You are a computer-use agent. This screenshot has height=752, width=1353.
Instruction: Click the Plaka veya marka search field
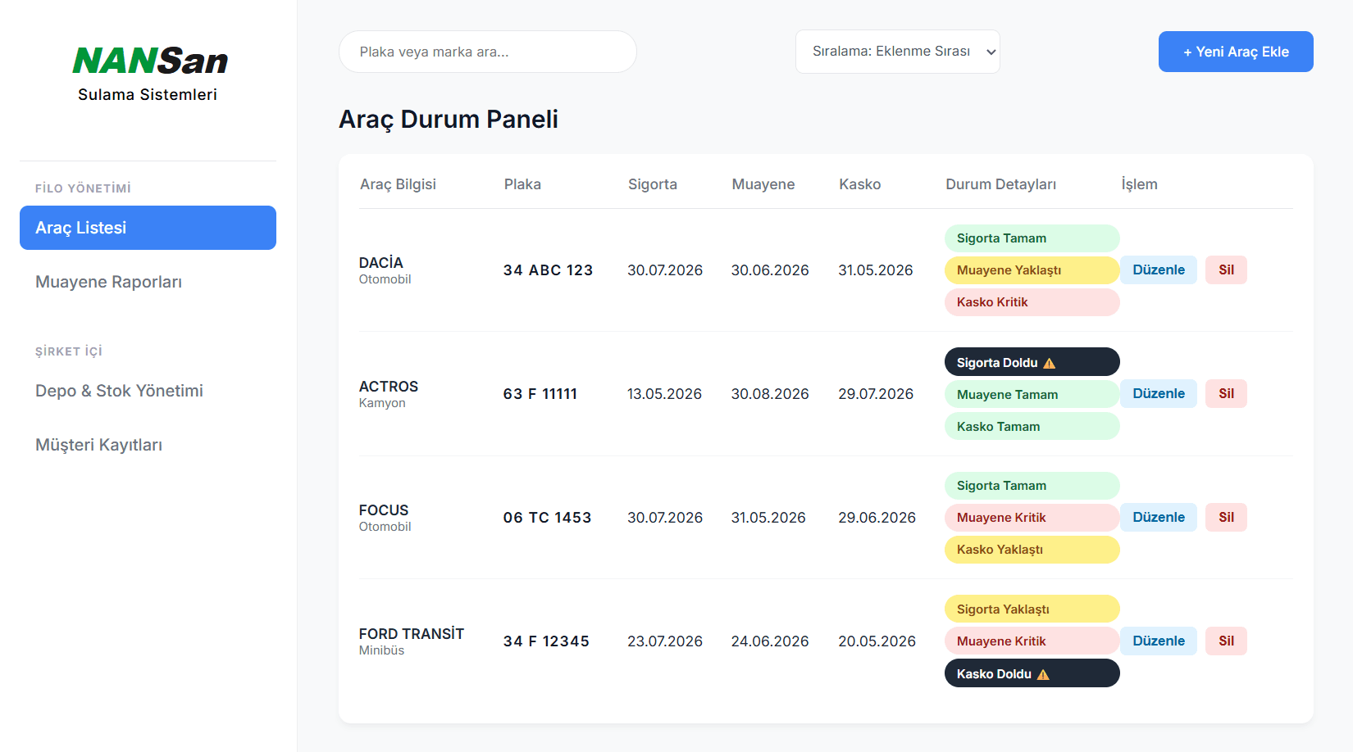pos(488,52)
